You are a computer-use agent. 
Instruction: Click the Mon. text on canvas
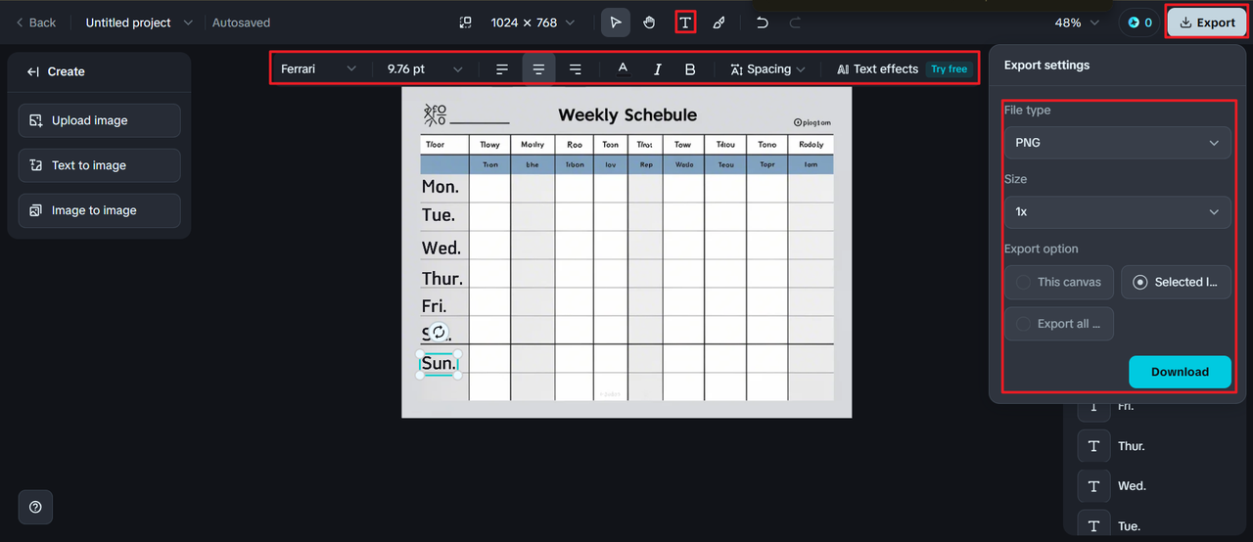tap(441, 186)
